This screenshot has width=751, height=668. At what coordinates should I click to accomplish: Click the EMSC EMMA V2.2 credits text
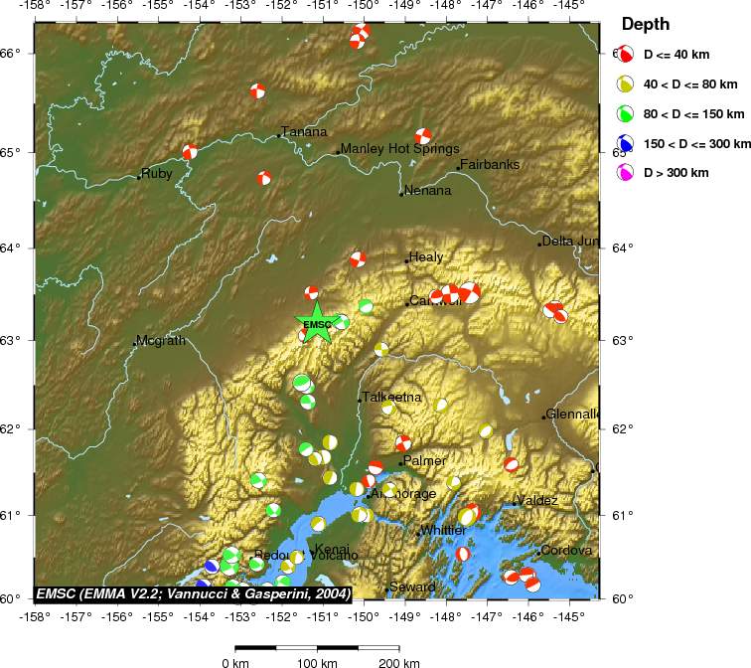[x=192, y=593]
